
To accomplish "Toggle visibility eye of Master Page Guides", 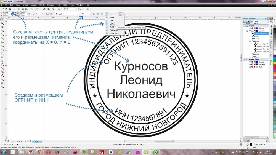I will click(x=250, y=62).
